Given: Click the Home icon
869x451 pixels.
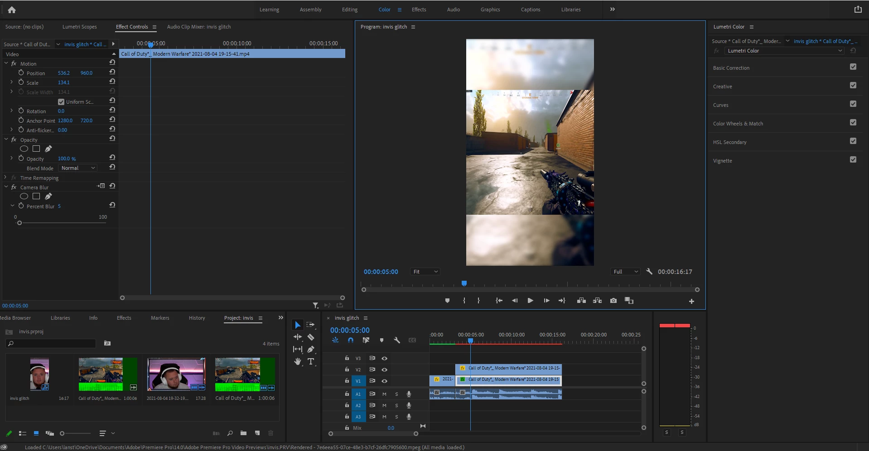Looking at the screenshot, I should click(x=12, y=10).
